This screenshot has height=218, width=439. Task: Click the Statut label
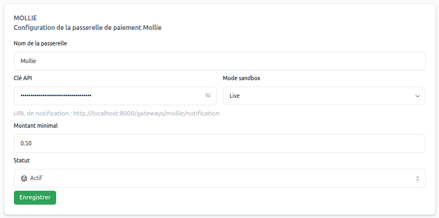[x=22, y=160]
